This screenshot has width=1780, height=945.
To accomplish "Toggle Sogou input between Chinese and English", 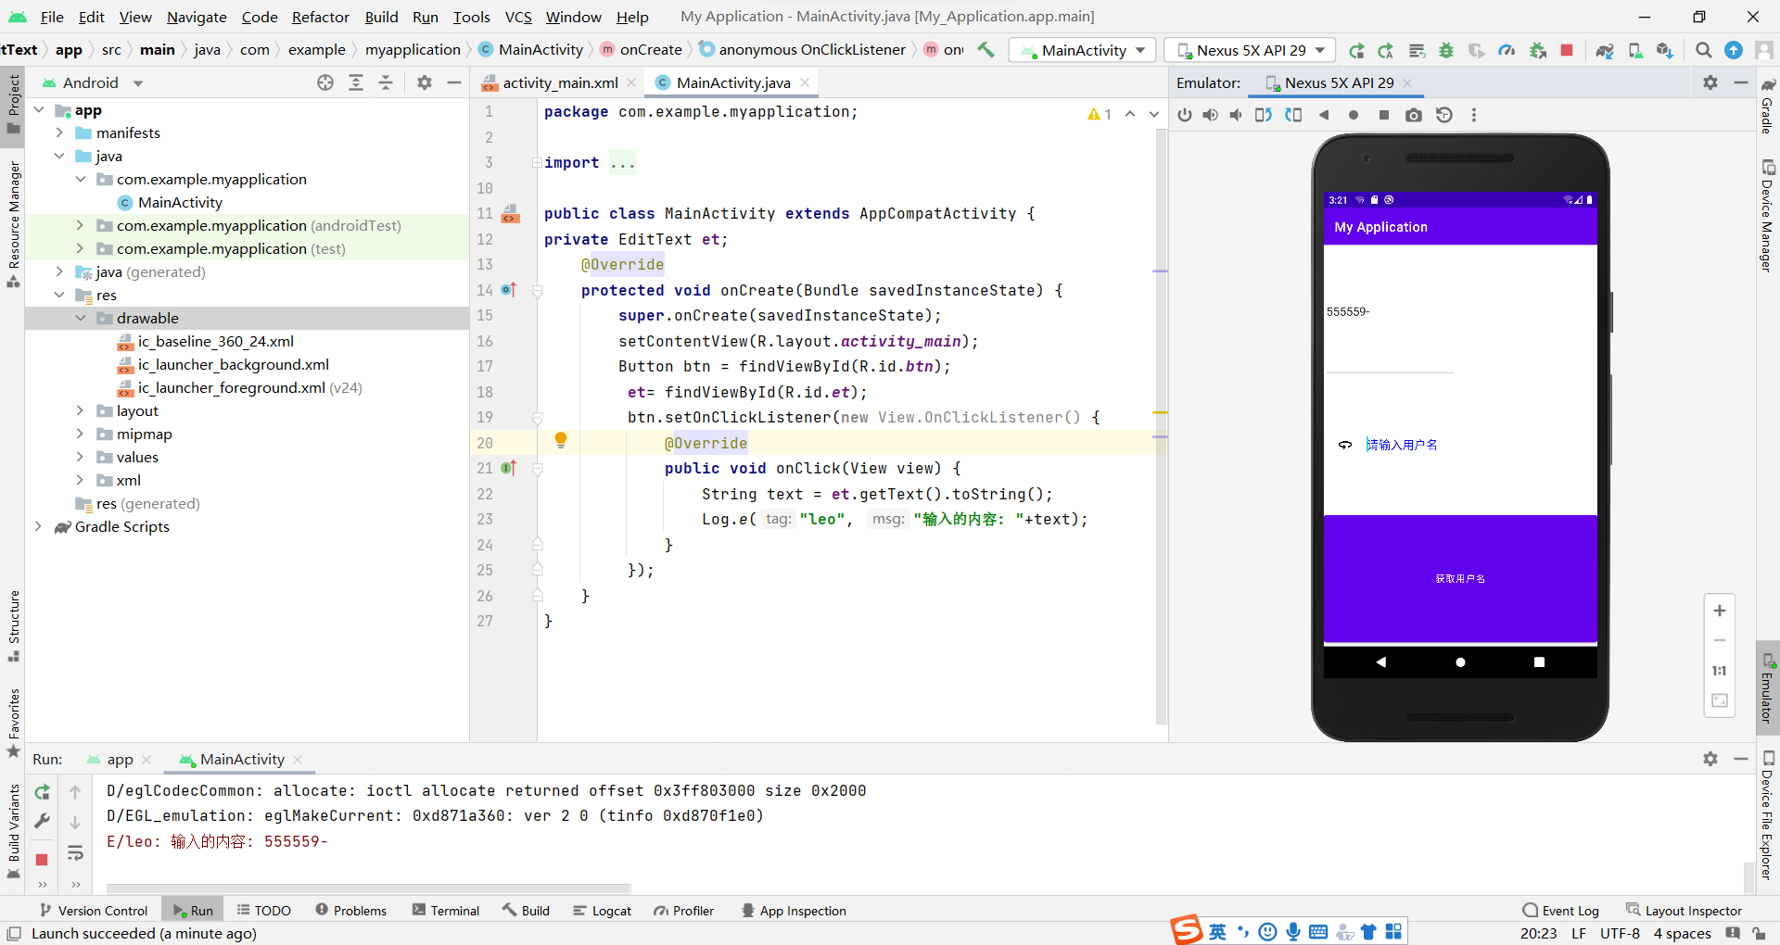I will point(1217,931).
